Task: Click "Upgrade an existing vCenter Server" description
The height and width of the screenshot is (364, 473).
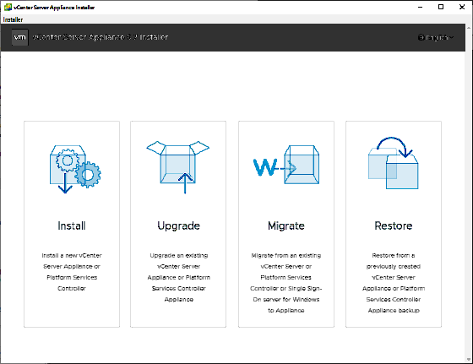Action: pyautogui.click(x=178, y=277)
